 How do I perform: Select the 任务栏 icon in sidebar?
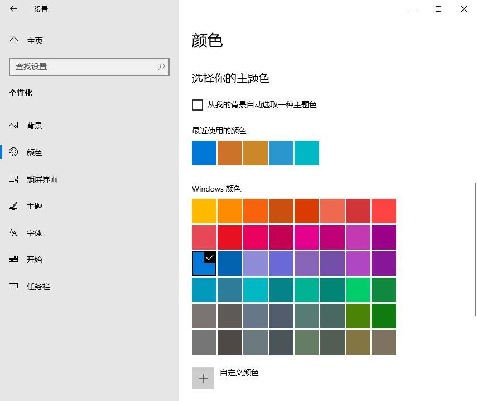[13, 287]
